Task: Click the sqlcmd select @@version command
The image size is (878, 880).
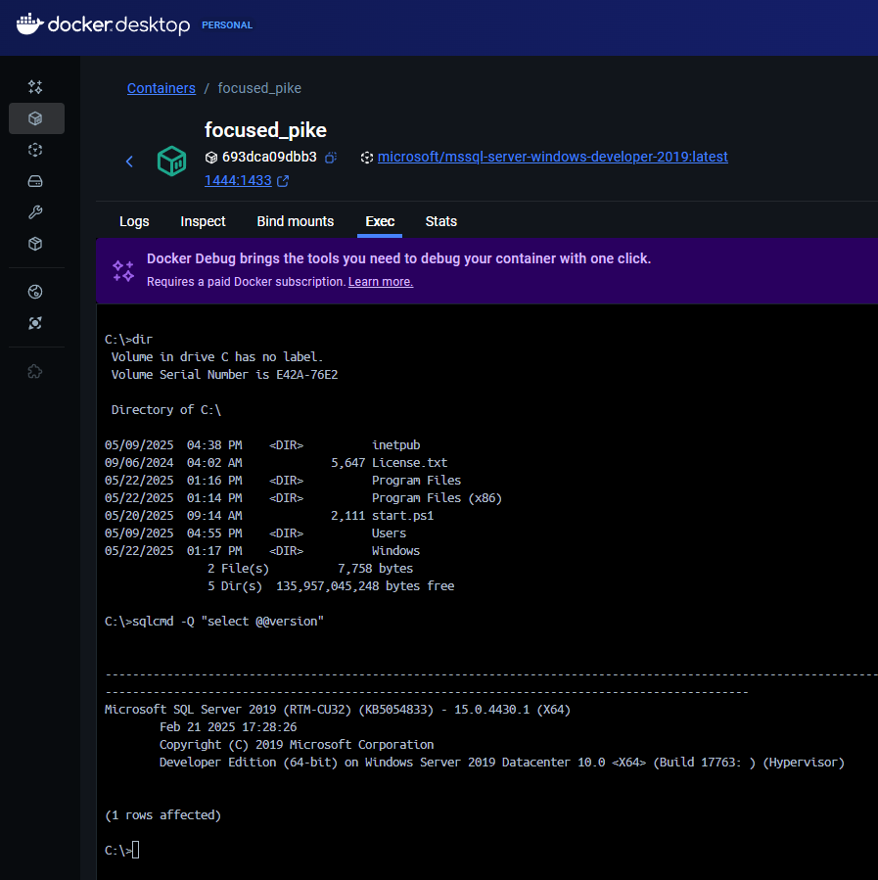Action: pos(214,622)
